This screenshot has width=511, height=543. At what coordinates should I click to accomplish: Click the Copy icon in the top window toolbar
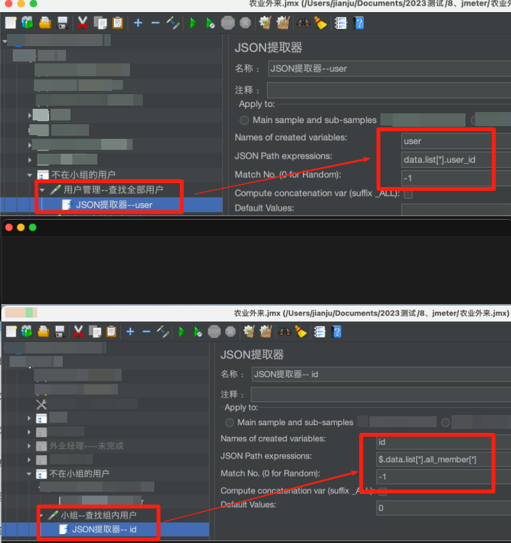[101, 23]
